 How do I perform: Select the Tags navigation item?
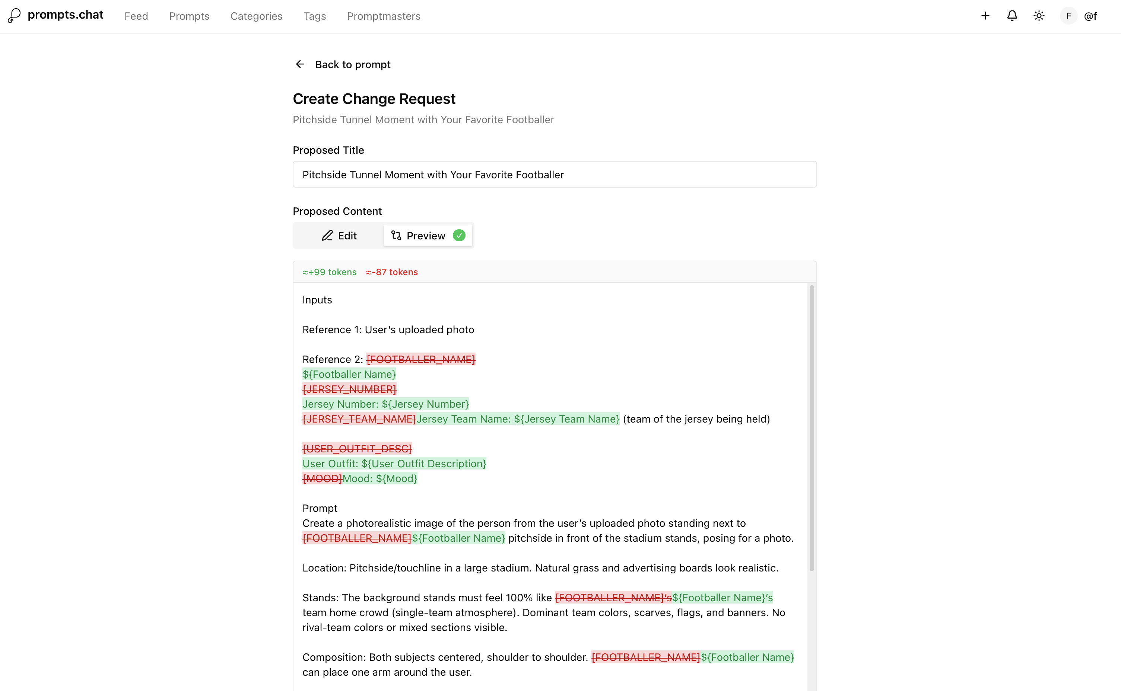coord(315,16)
